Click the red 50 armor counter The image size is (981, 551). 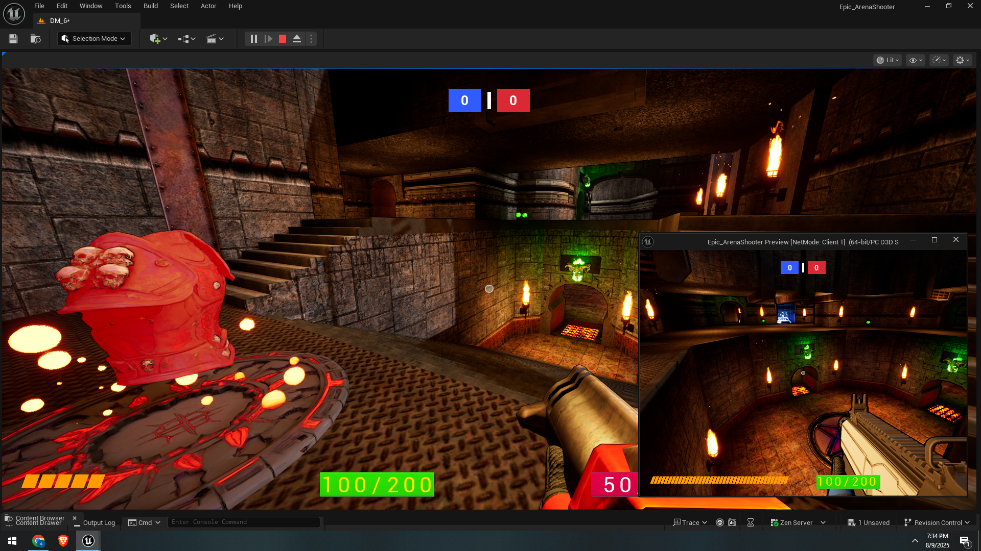[615, 485]
